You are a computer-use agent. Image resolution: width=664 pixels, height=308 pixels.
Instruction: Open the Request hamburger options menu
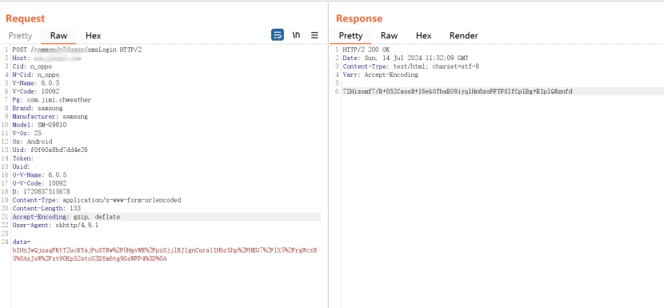[x=314, y=35]
